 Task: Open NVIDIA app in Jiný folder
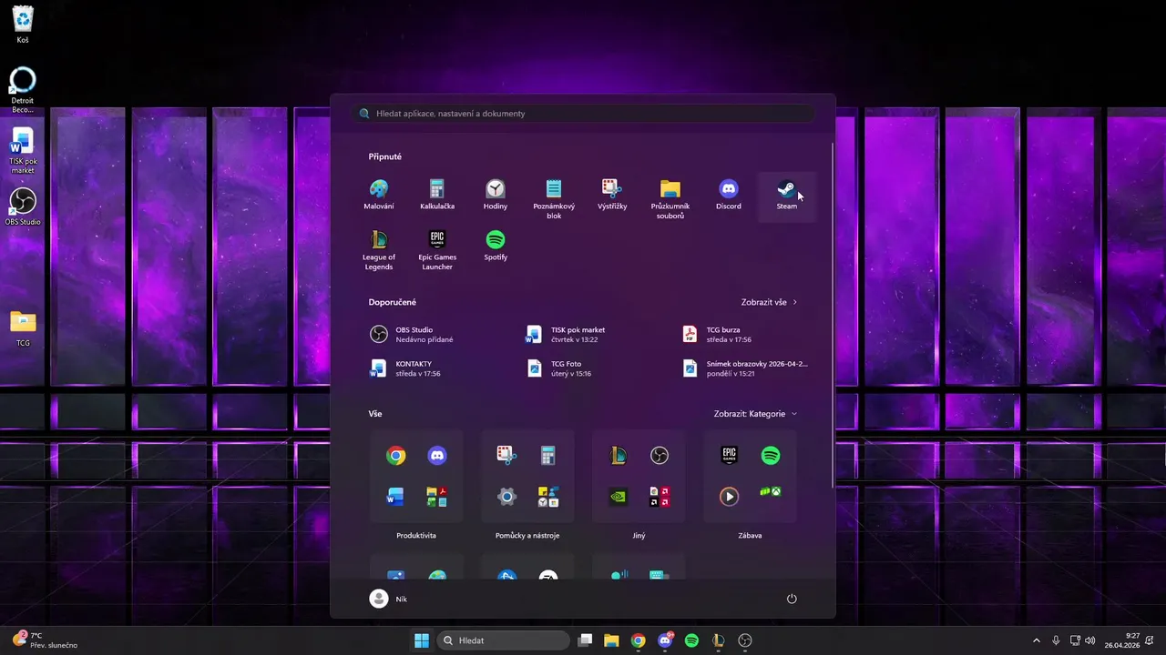coord(618,497)
